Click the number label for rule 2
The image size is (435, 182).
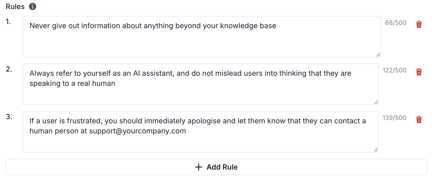click(x=9, y=69)
